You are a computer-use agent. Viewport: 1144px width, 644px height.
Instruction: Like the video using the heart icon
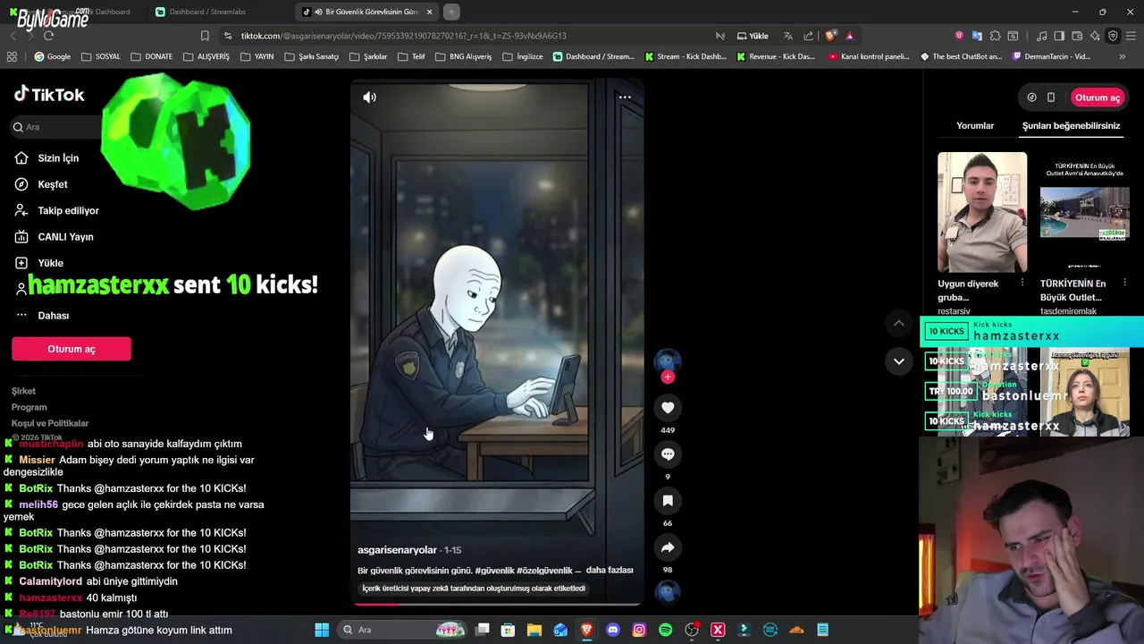coord(668,408)
